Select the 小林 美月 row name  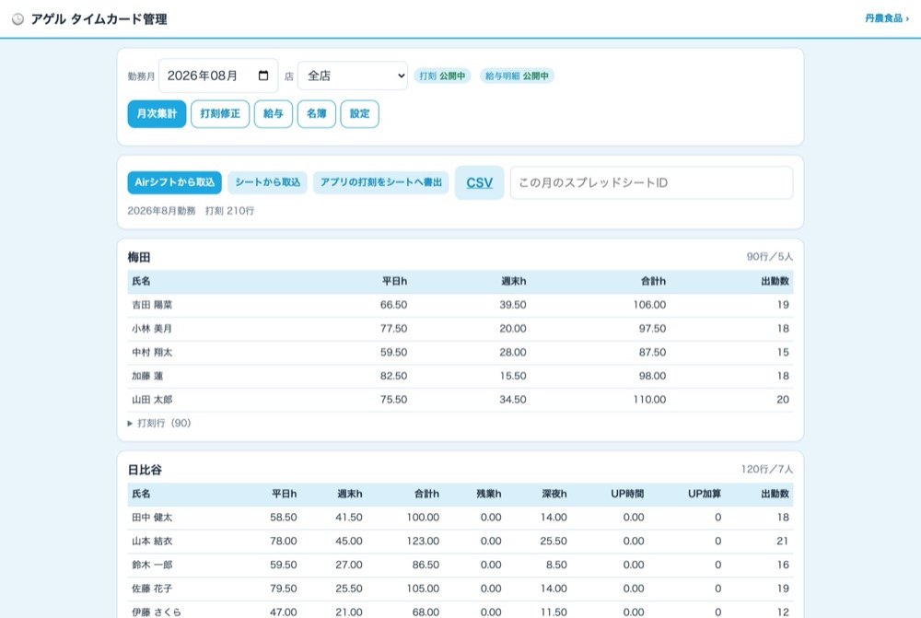(152, 329)
